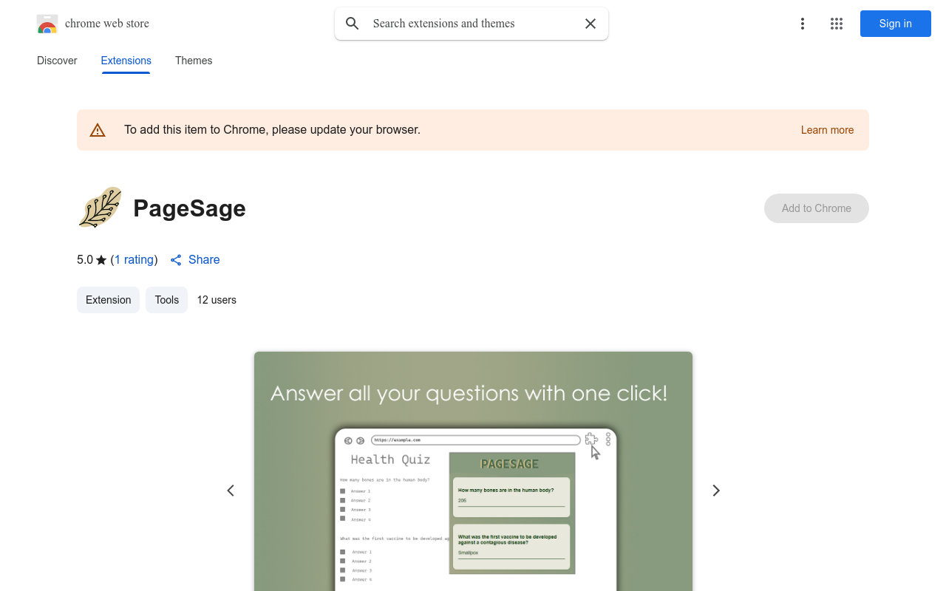Click the search magnifier icon
This screenshot has height=591, width=946.
pyautogui.click(x=353, y=24)
